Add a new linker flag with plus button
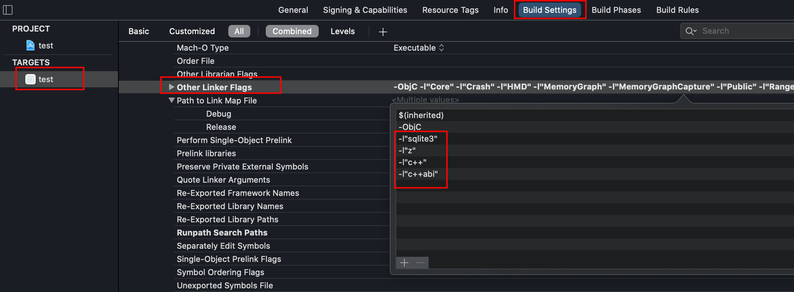The image size is (794, 292). [x=404, y=263]
